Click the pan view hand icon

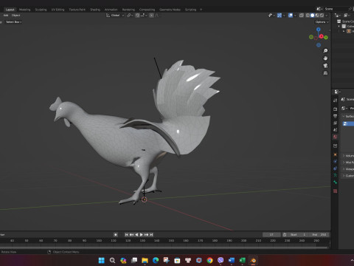[325, 58]
